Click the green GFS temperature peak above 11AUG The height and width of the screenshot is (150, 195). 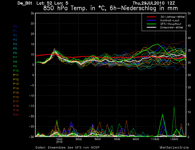click(158, 44)
